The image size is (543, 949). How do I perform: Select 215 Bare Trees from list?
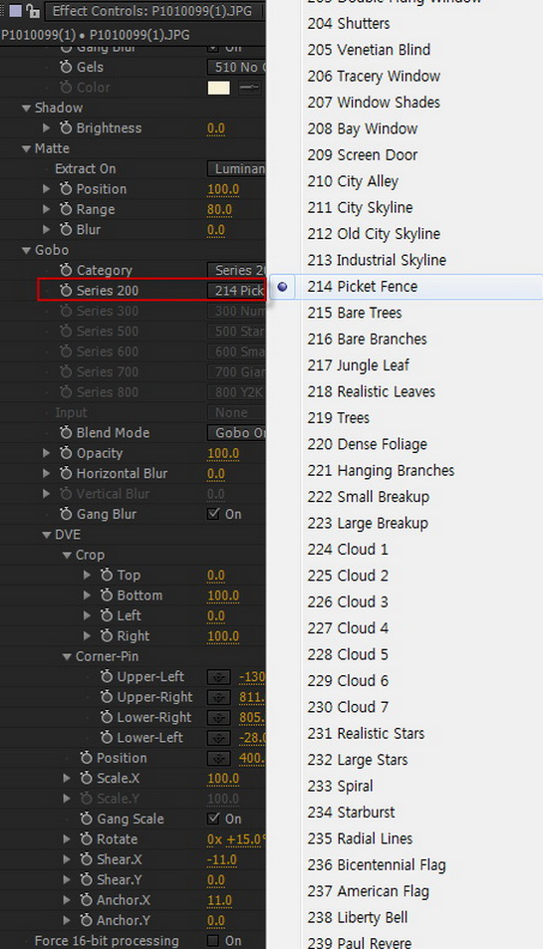[355, 313]
